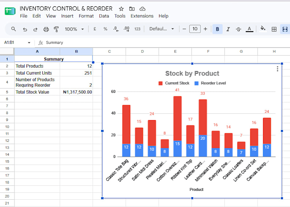Open the Extensions menu
This screenshot has height=207, width=290.
tap(142, 16)
